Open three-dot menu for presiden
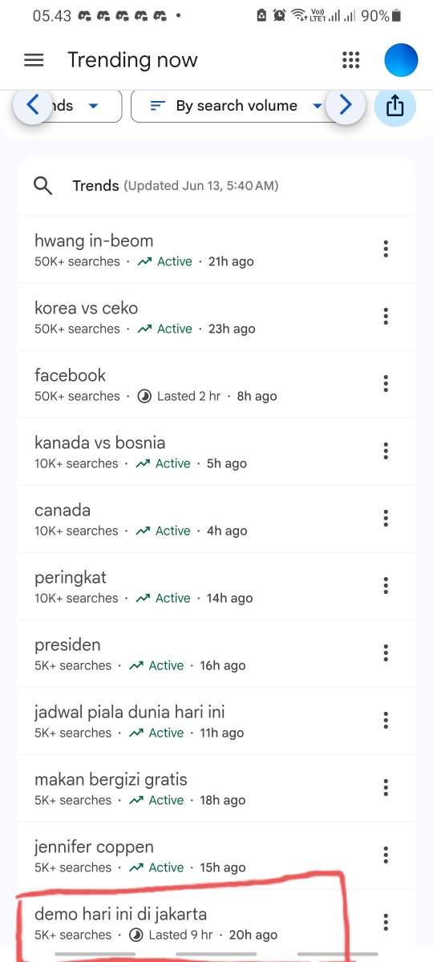Viewport: 433px width, 962px height. [x=386, y=653]
